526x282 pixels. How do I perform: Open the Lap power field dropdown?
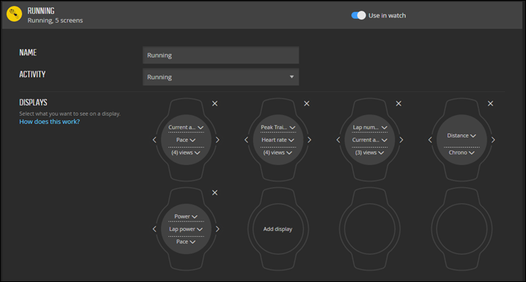point(186,229)
